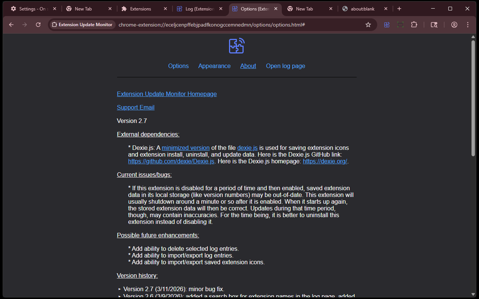This screenshot has height=299, width=479.
Task: Click the Possible future enhancements heading
Action: click(x=158, y=235)
